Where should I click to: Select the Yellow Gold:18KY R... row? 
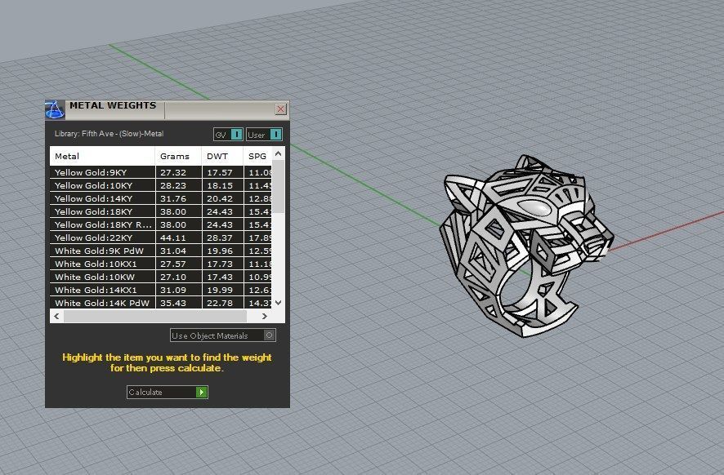point(161,224)
